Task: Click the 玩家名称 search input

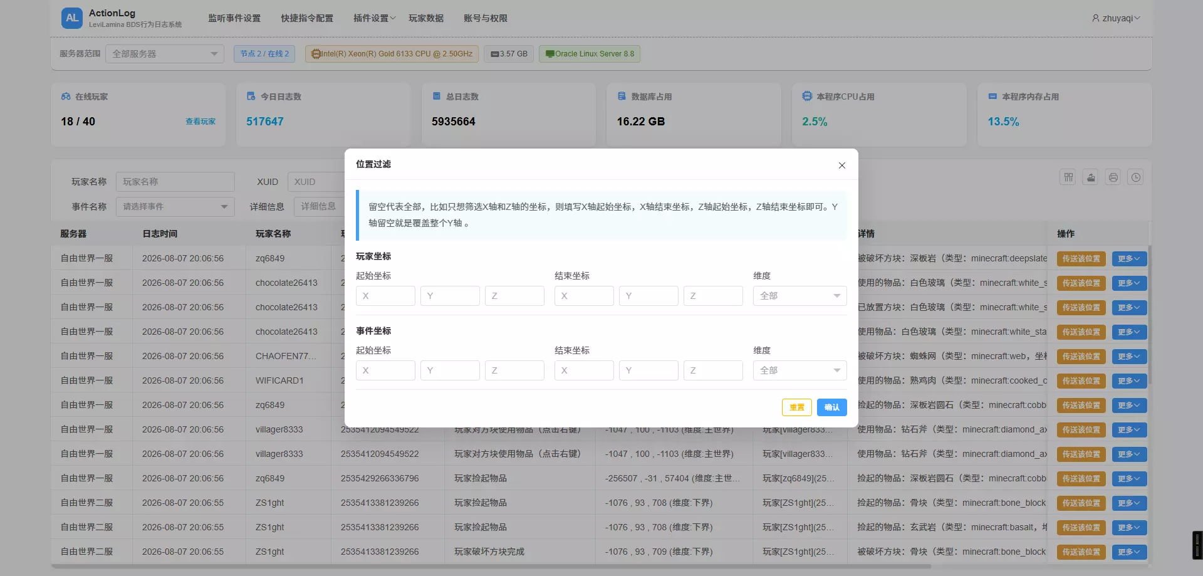Action: [x=175, y=182]
